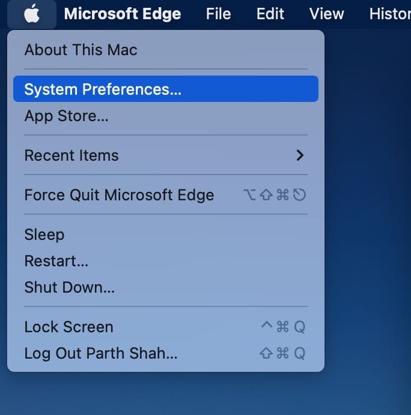Launch App Store from Apple menu
Image resolution: width=411 pixels, height=415 pixels.
(x=166, y=116)
